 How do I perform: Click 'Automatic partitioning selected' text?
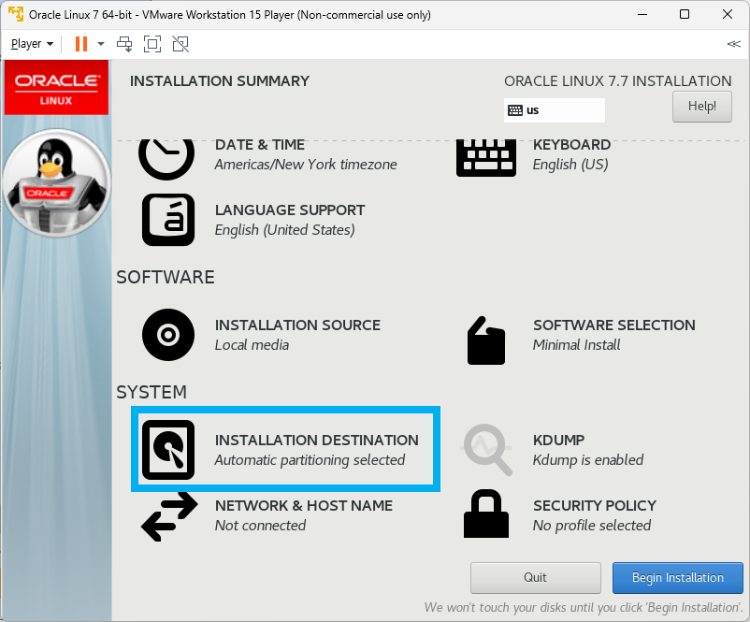(x=310, y=460)
